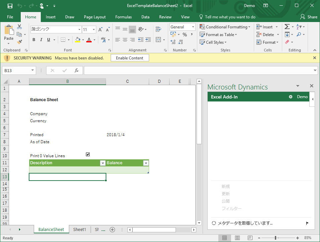Toggle Center horizontal alignment
320x242 pixels.
125,39
